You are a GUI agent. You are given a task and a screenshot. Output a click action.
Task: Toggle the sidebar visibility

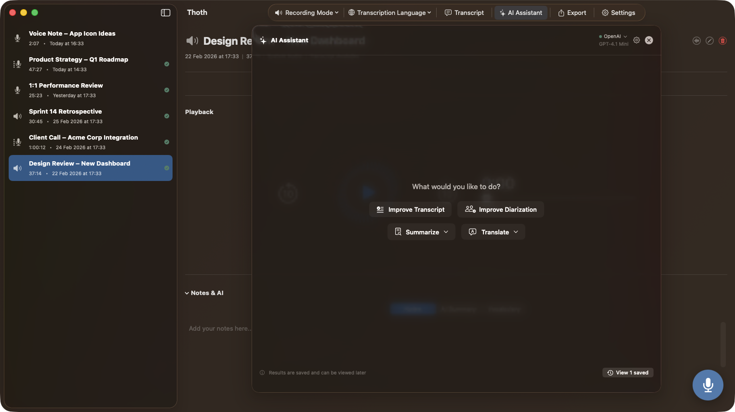click(x=165, y=13)
